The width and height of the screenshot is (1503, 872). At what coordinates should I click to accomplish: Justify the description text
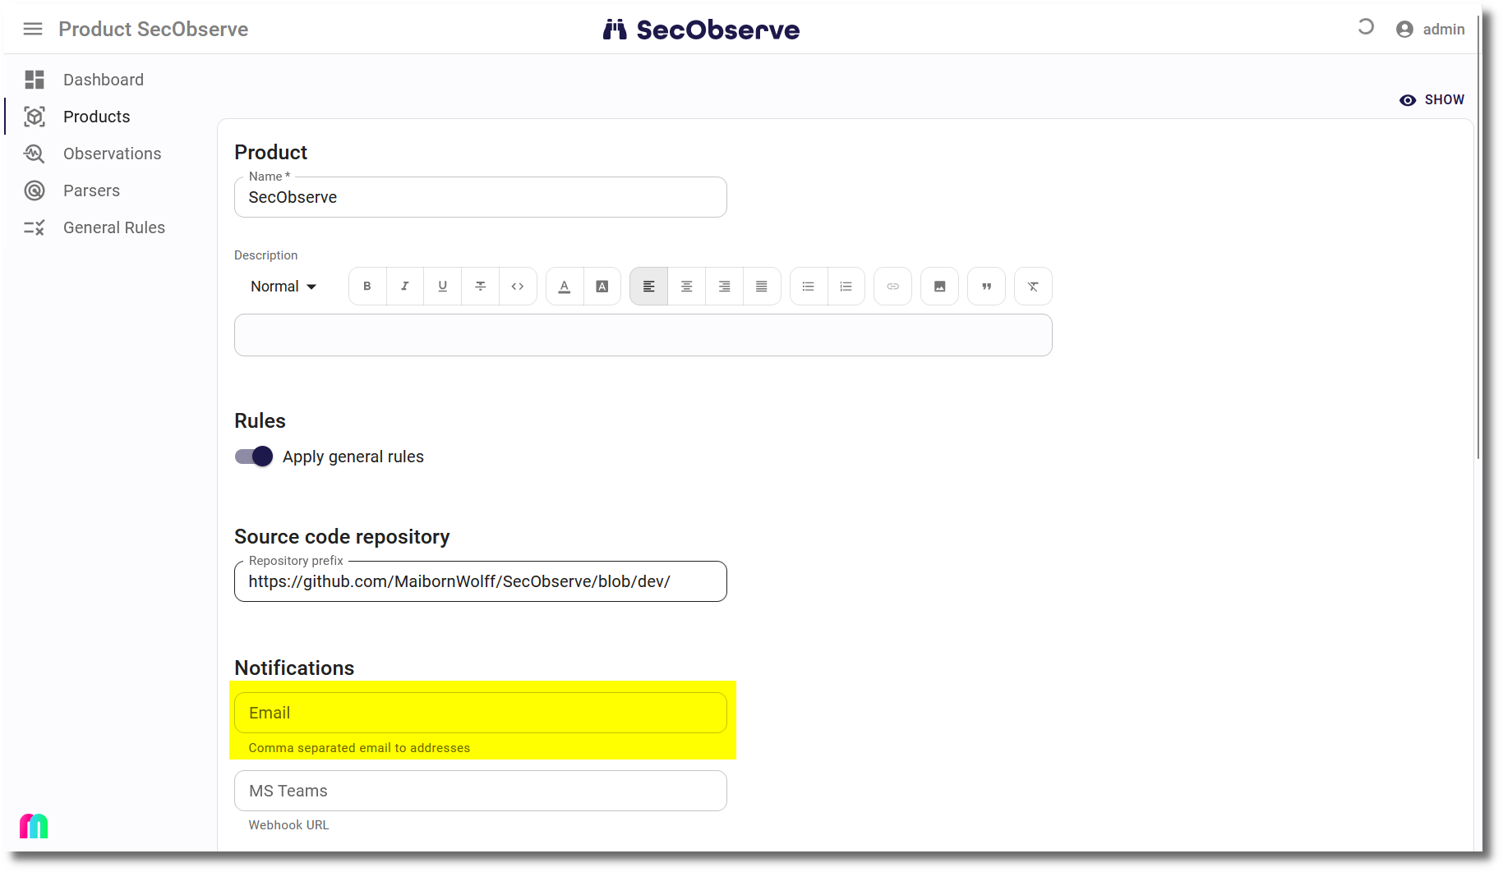point(762,287)
